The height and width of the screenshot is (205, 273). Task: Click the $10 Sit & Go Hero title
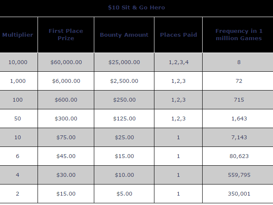[x=136, y=8]
